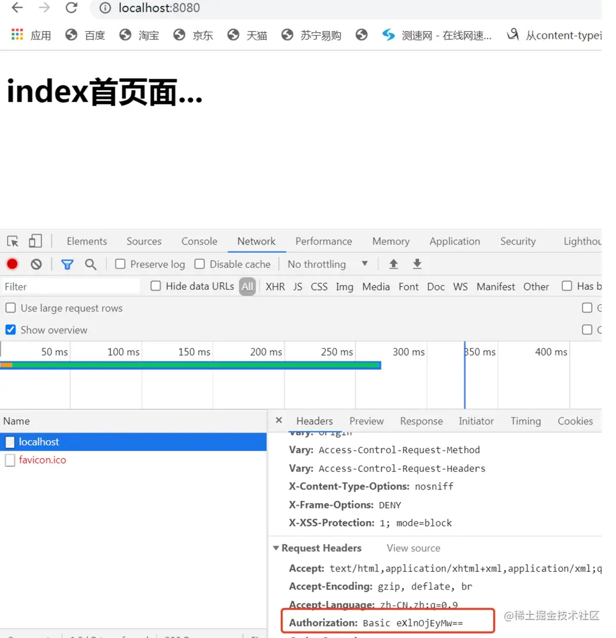Open the Cookies detail tab
This screenshot has height=638, width=616.
(575, 421)
